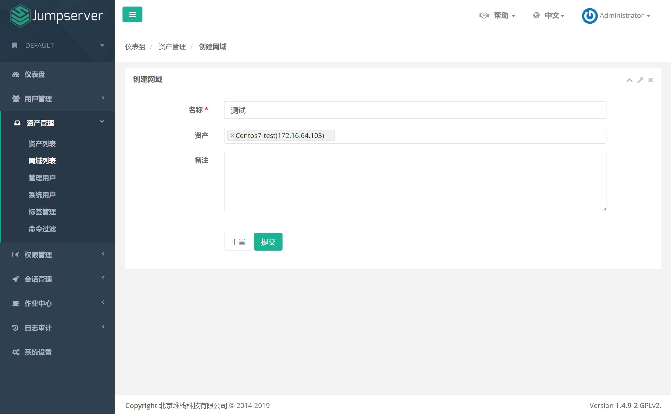Open 命令过滤 submenu item

[x=42, y=229]
